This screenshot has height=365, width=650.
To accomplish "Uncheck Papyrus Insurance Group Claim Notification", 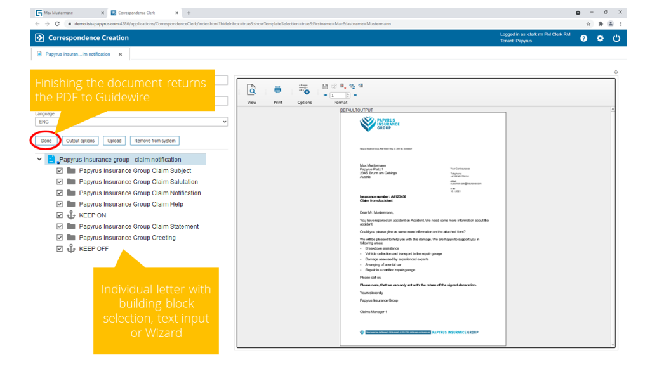I will 60,193.
